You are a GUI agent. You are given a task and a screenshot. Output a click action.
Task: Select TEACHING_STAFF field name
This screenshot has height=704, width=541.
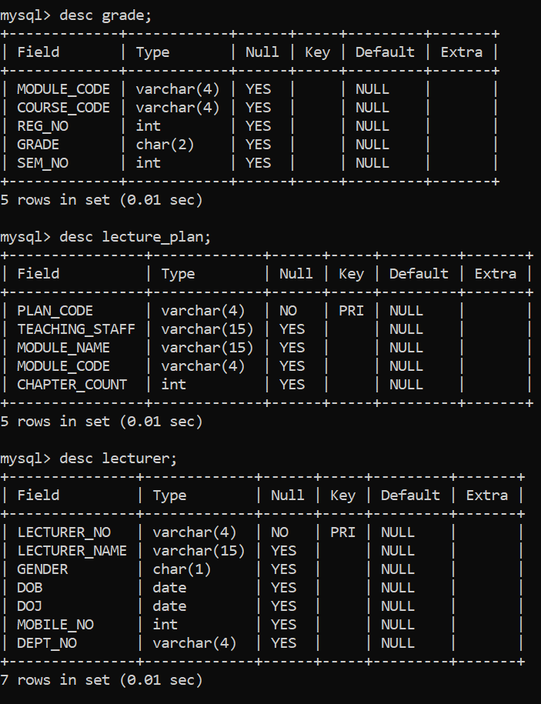pyautogui.click(x=76, y=329)
